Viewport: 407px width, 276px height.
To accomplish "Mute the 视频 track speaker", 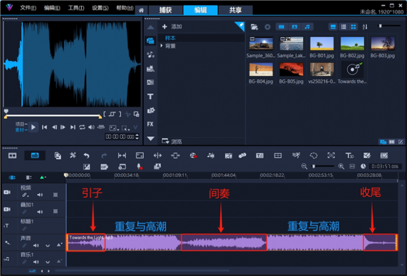I will pos(40,195).
